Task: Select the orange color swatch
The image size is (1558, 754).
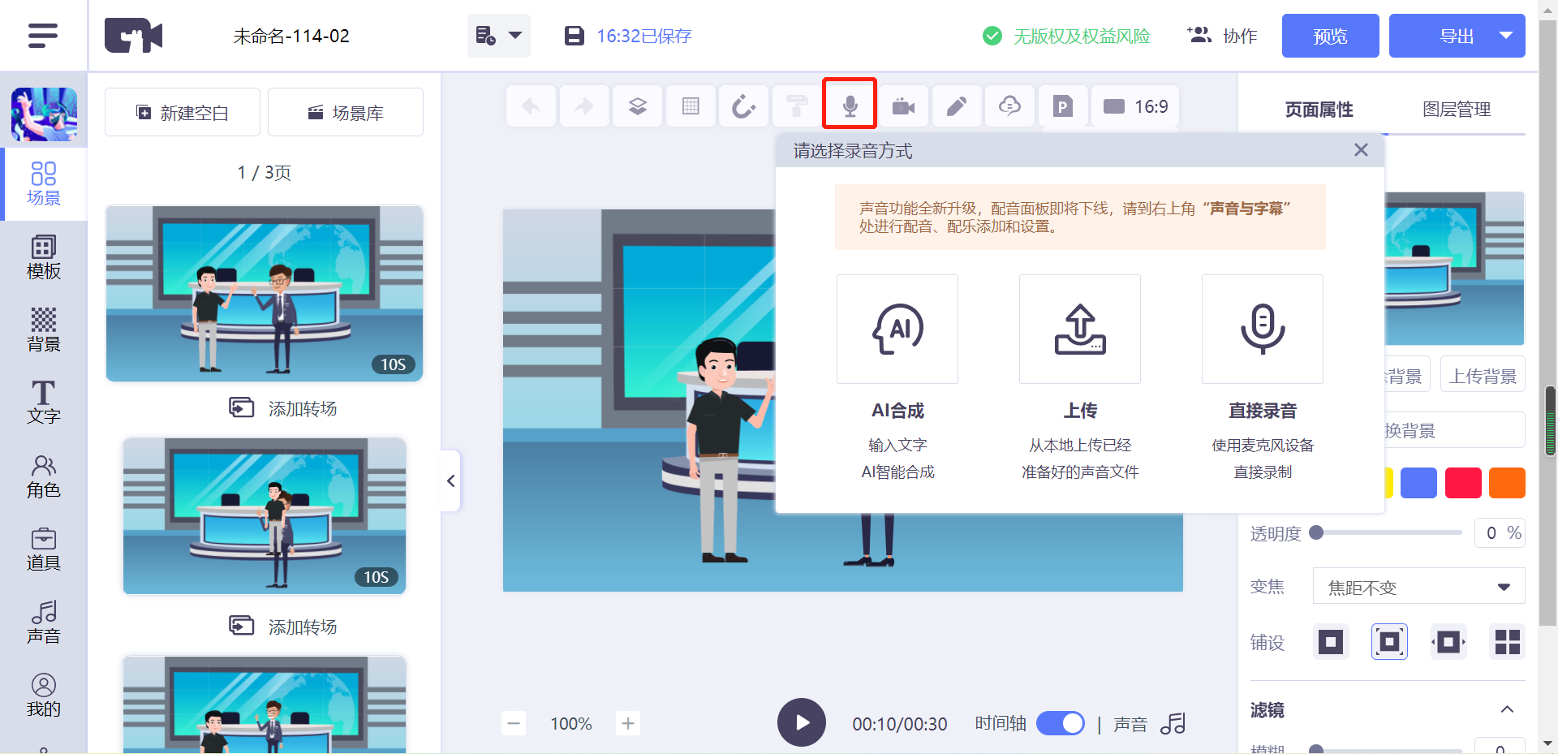Action: pyautogui.click(x=1507, y=482)
